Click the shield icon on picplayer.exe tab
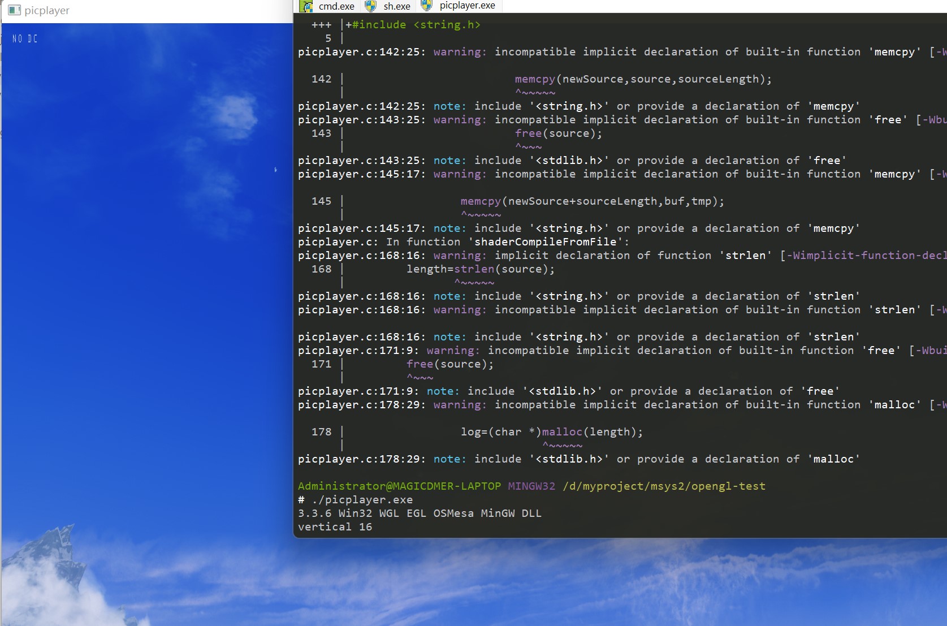Viewport: 947px width, 626px height. pos(427,6)
